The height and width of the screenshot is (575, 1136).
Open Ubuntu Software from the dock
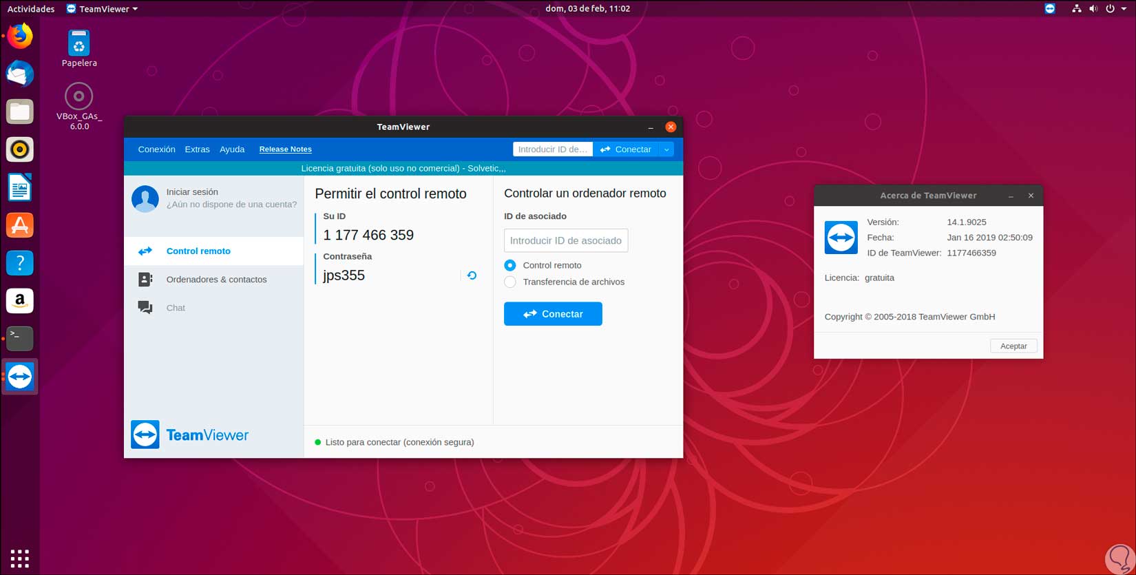(20, 225)
